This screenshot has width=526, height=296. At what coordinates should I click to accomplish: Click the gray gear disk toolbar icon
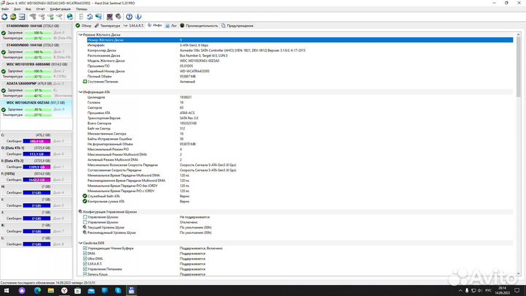(118, 16)
